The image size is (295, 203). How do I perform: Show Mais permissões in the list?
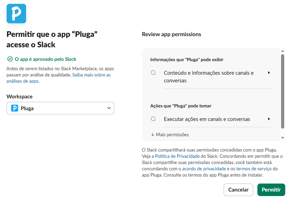(172, 135)
